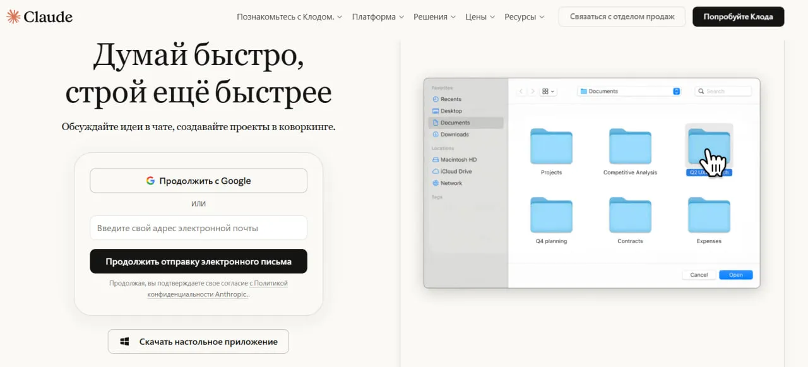Viewport: 808px width, 367px height.
Task: Click the Попробуйте Клода button
Action: pos(738,17)
